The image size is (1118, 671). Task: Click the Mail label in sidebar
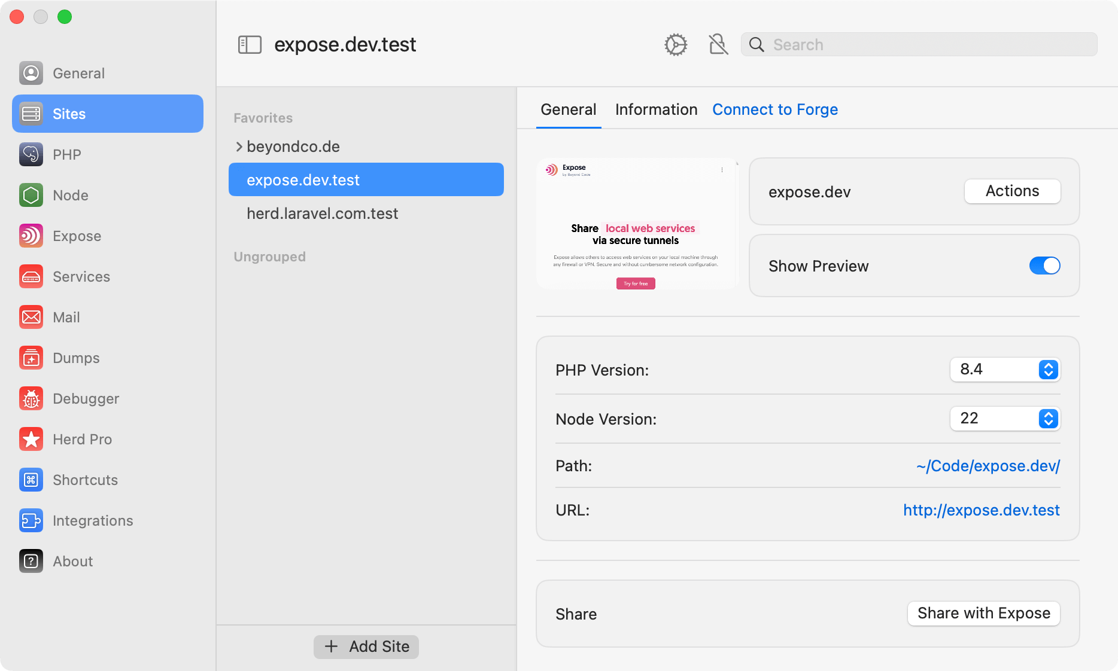point(66,317)
